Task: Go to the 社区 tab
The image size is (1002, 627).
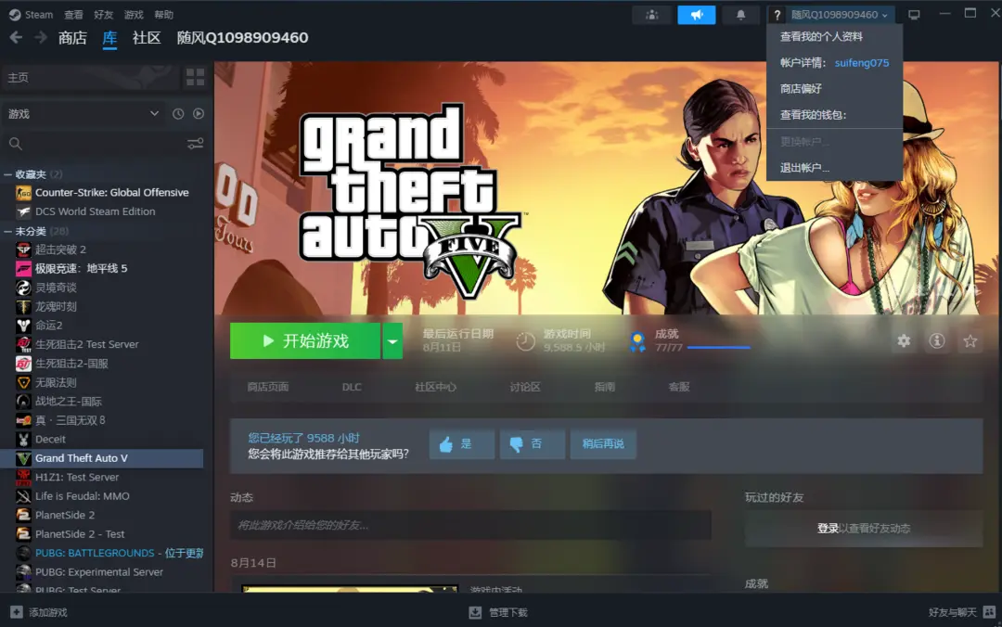Action: 147,38
